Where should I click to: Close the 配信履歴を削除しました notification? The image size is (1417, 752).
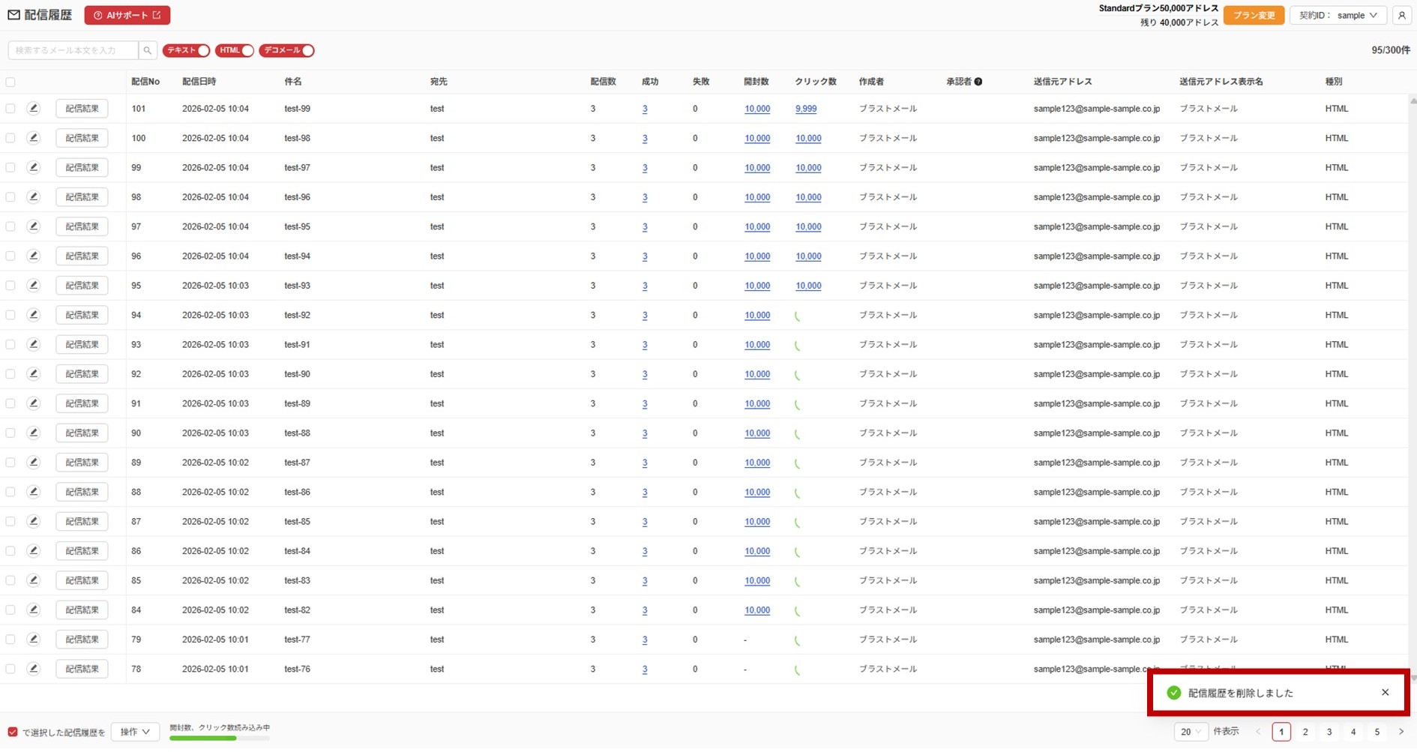(x=1385, y=693)
